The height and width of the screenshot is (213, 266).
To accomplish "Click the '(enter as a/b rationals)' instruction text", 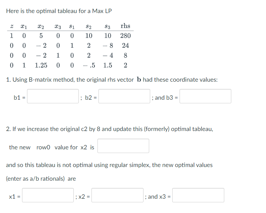I will (35, 179).
